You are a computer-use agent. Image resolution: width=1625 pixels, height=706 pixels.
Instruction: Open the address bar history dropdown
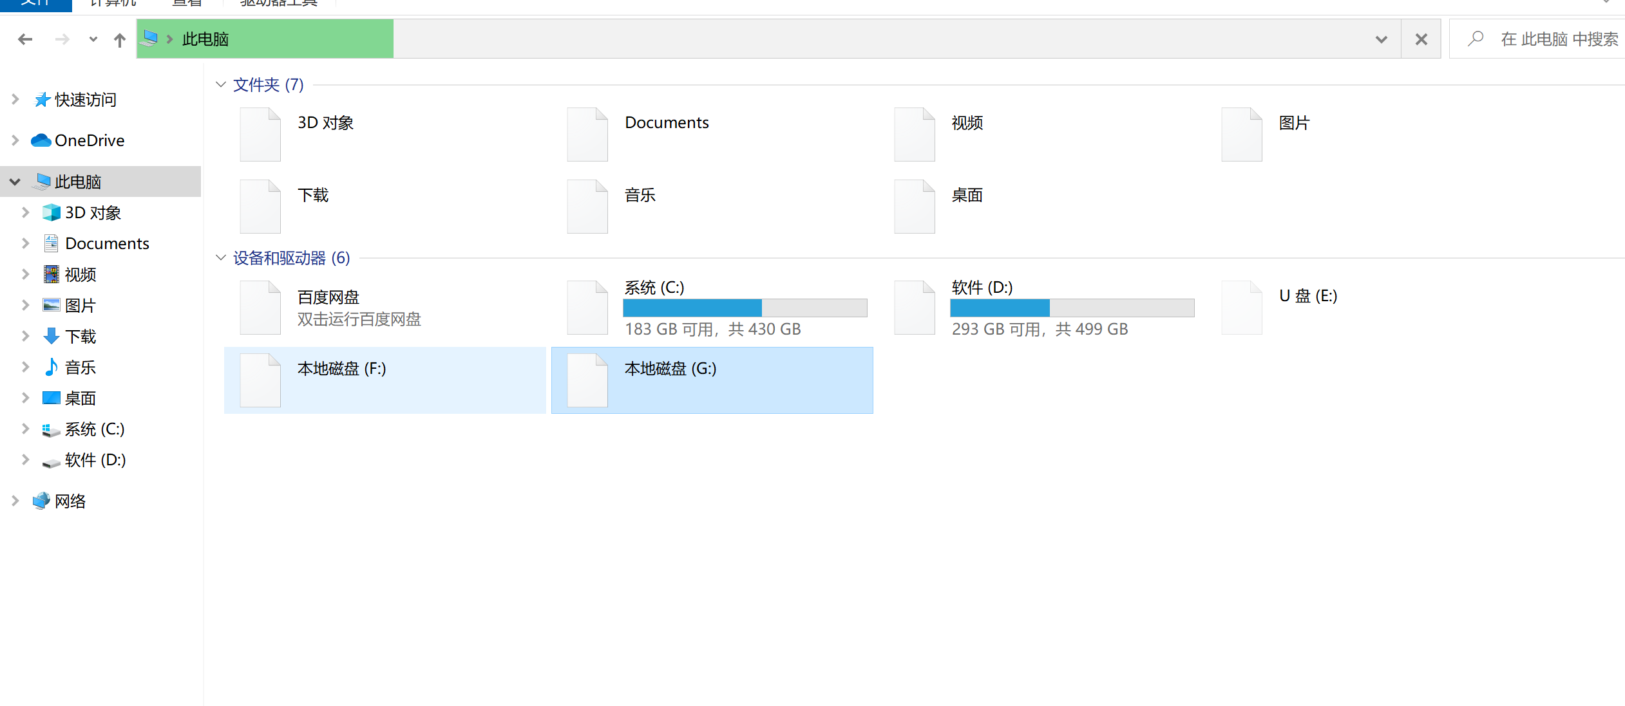point(1382,39)
